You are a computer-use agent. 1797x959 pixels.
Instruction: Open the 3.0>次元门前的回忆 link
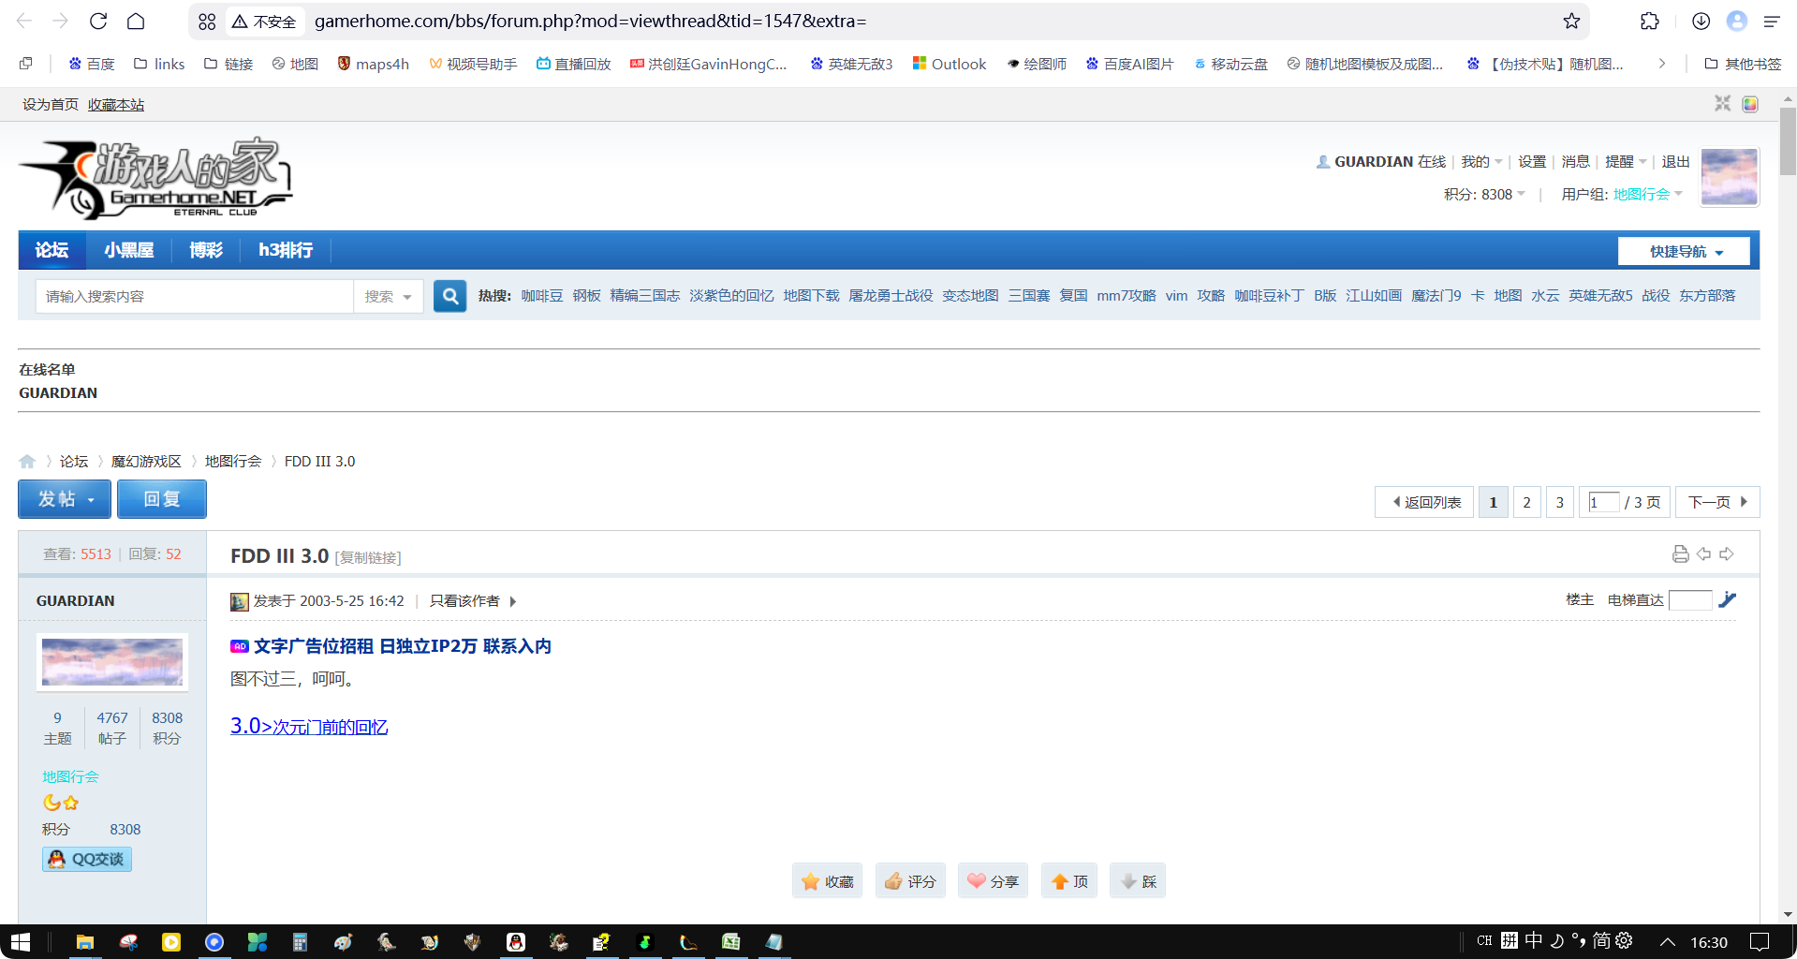(309, 726)
